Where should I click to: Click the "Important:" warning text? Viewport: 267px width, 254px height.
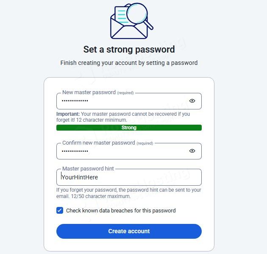click(x=68, y=114)
